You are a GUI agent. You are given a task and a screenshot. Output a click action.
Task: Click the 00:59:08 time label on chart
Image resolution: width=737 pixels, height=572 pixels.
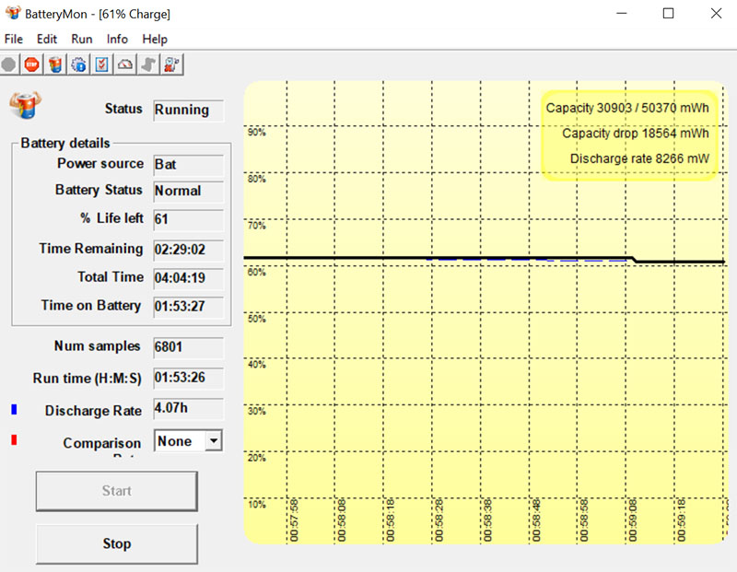[633, 520]
